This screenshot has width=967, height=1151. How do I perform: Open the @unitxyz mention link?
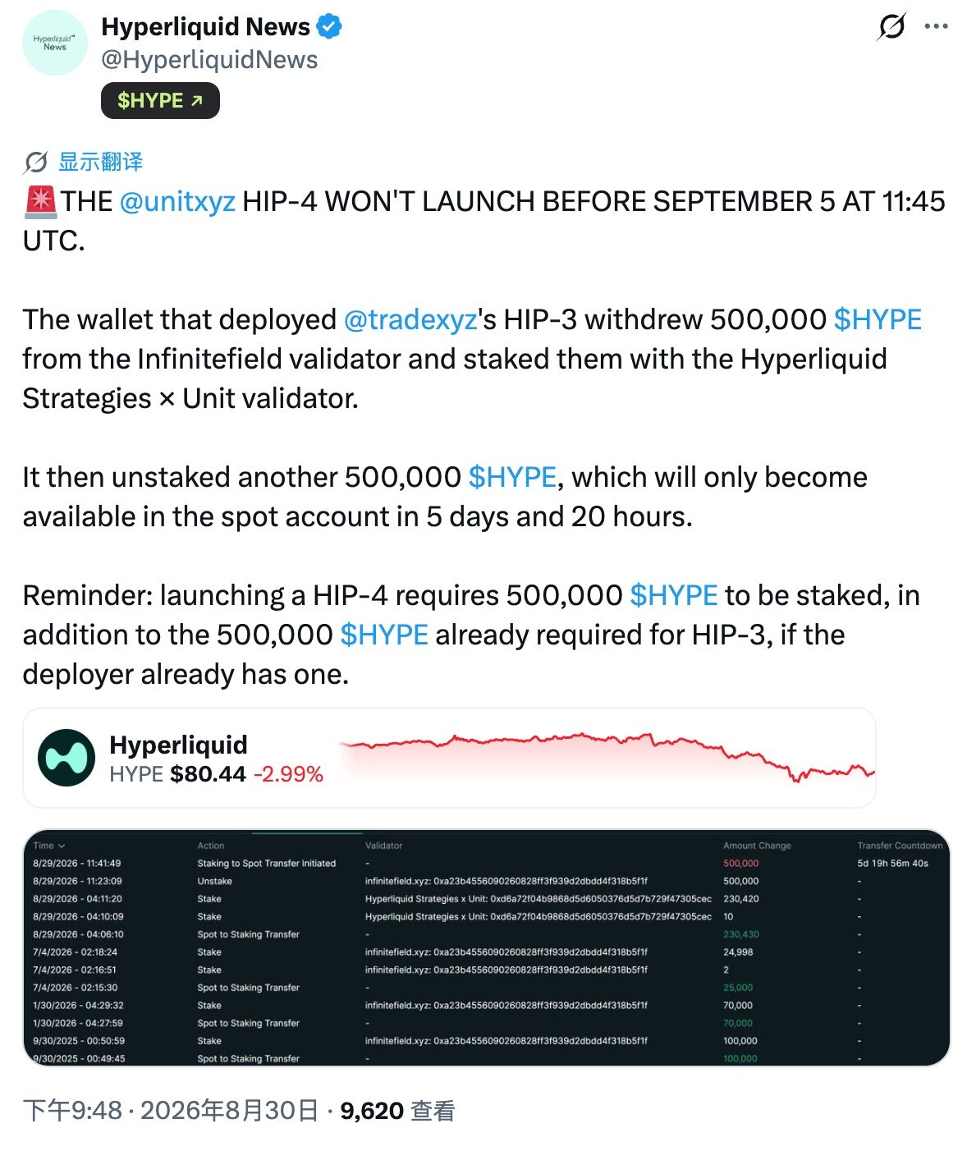[177, 202]
